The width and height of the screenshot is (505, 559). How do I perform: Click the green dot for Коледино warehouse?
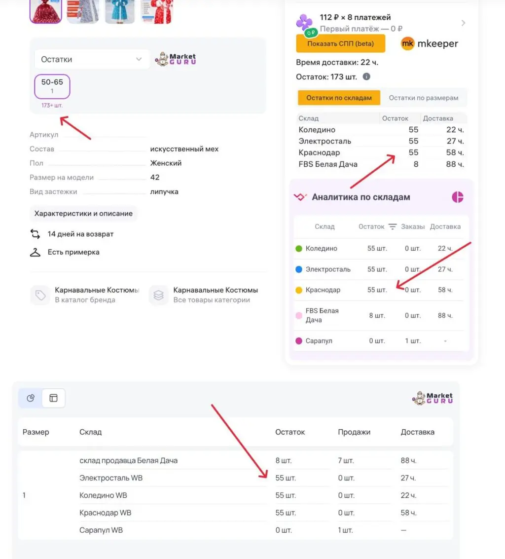click(299, 249)
